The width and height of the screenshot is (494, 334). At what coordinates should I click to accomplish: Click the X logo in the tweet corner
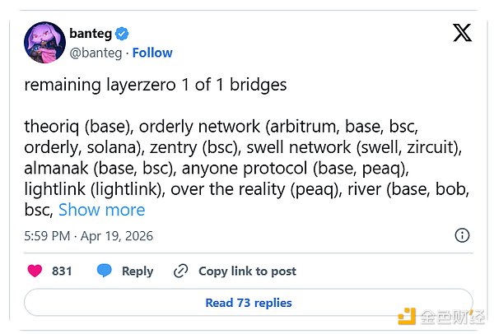pos(462,33)
